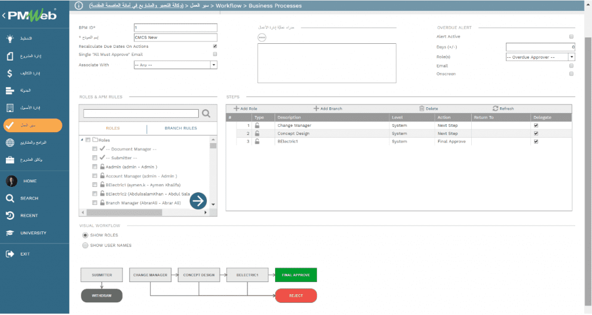Click into the BPM ID input field
Viewport: 592px width, 315px height.
[176, 28]
